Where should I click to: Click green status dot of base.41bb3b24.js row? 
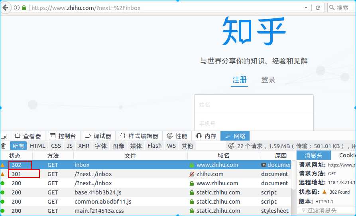pos(2,192)
